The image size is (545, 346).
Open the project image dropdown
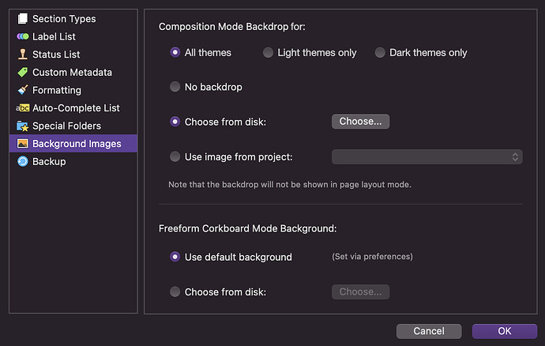click(427, 156)
